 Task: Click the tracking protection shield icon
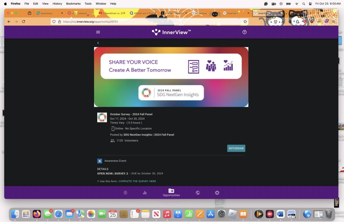point(54,22)
